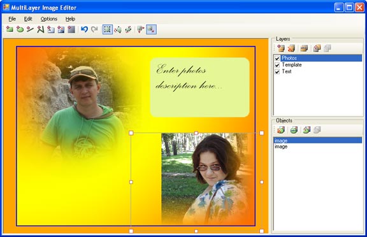367x237 pixels.
Task: Click the add gradient fill object tool
Action: tap(71, 29)
